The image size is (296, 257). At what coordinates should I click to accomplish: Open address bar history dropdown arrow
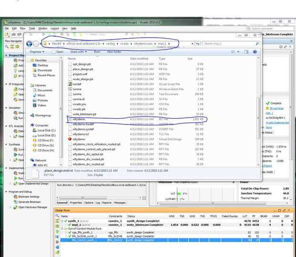[x=192, y=44]
